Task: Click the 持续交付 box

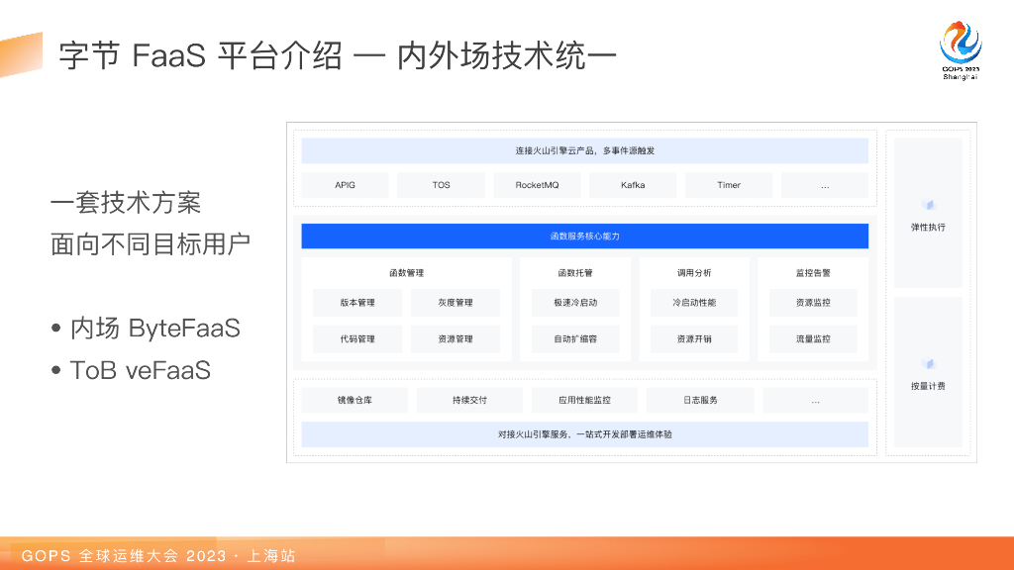Action: tap(469, 400)
